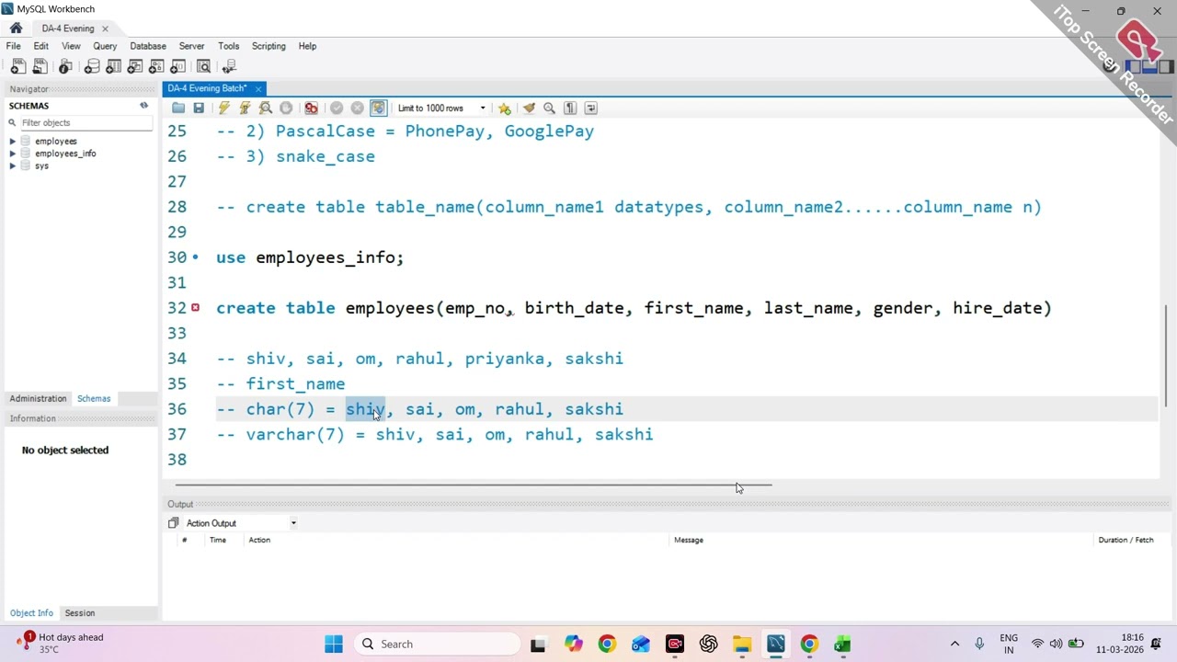This screenshot has width=1177, height=662.
Task: Switch to DA-4 Evening Batch* query tab
Action: (x=207, y=88)
